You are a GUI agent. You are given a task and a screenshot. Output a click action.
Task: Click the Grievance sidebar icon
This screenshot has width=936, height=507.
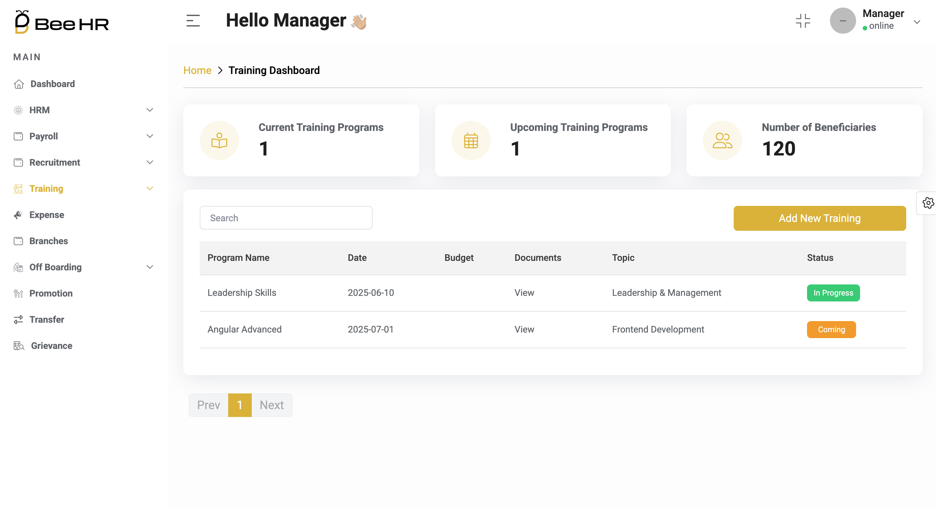point(19,346)
